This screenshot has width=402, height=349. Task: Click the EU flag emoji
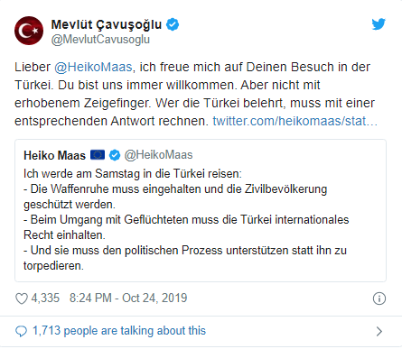coord(98,155)
